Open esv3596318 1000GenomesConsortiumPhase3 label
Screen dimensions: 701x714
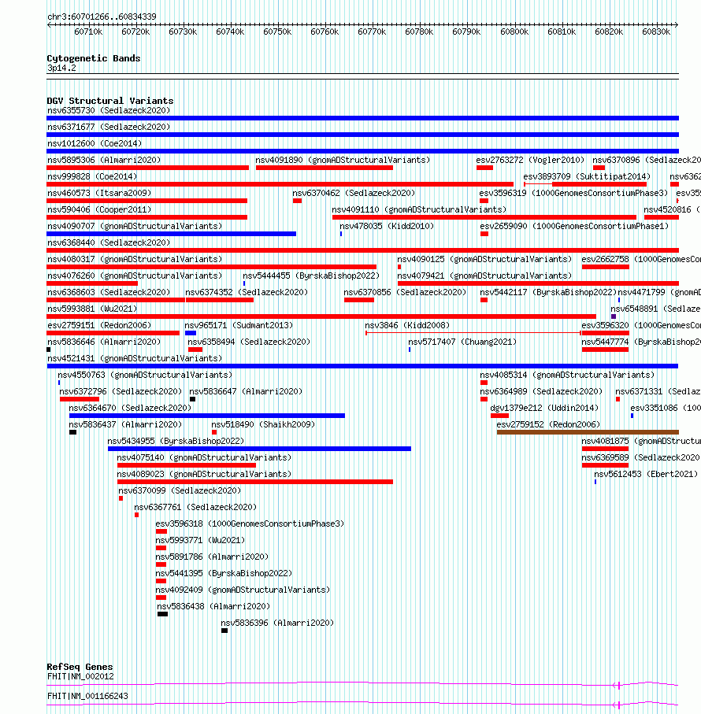pos(250,523)
